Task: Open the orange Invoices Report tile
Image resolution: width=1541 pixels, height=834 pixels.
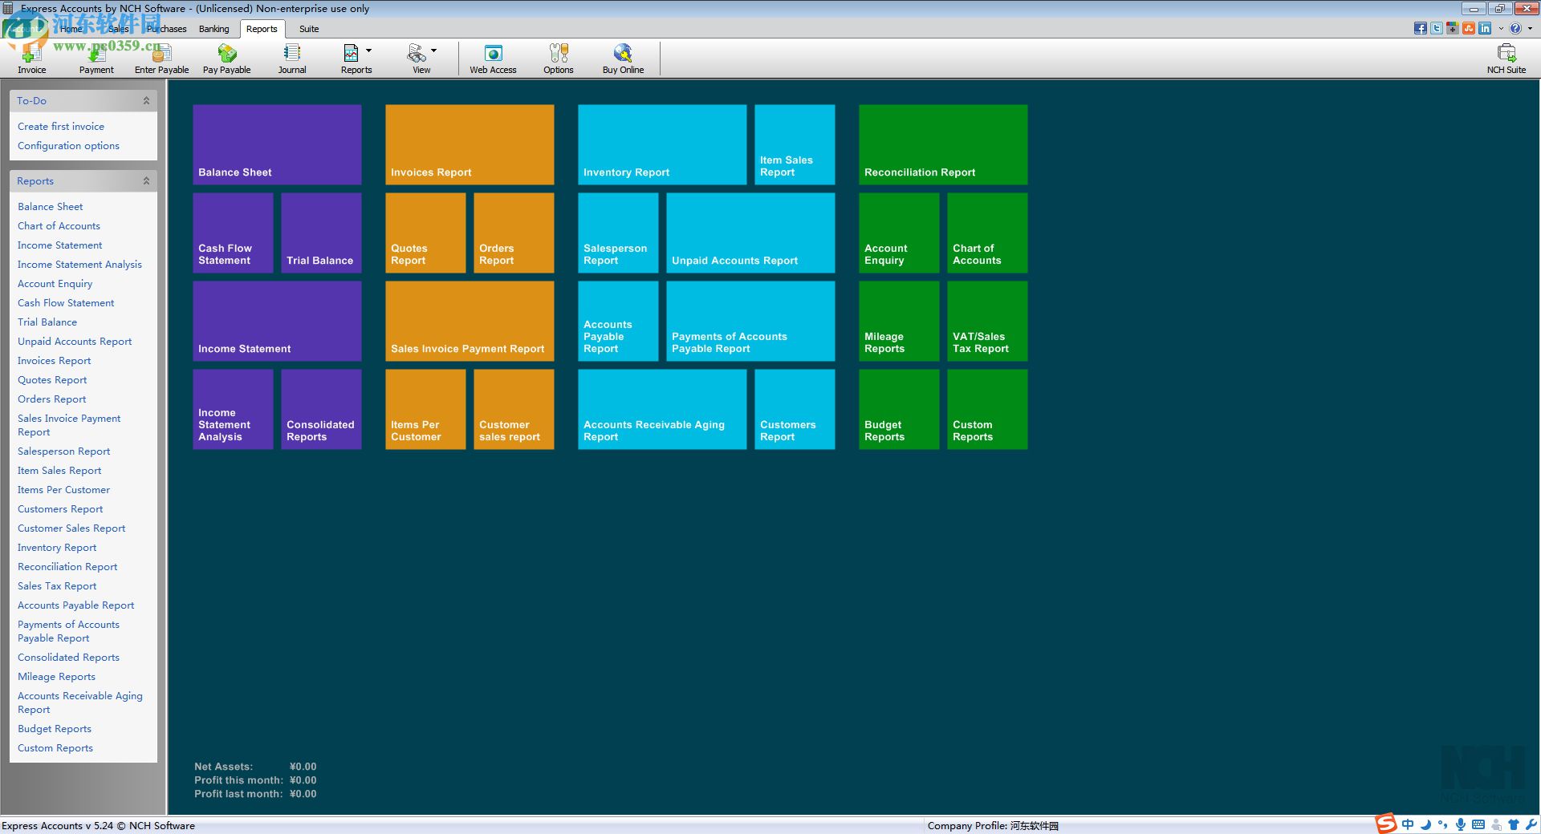Action: pyautogui.click(x=470, y=144)
